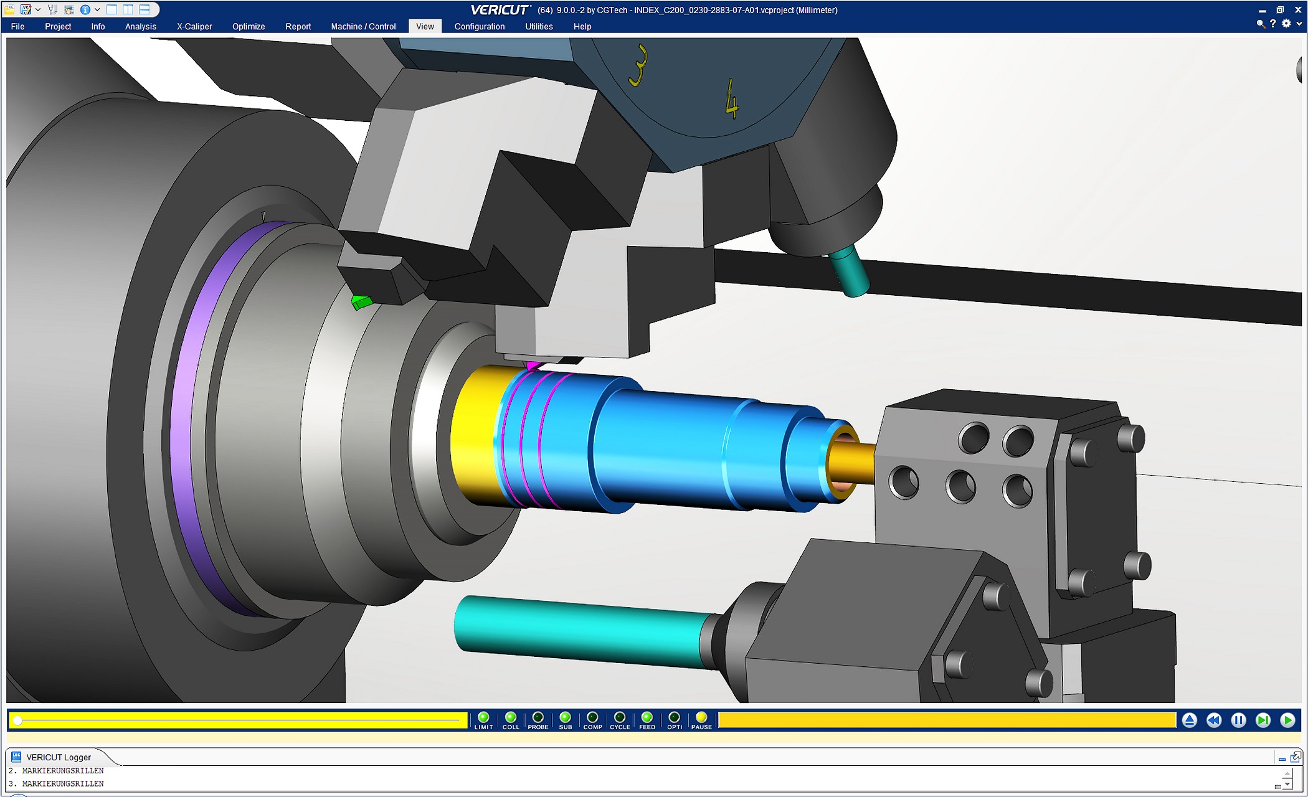
Task: Expand the dropdown arrow beside Info icon
Action: point(97,9)
